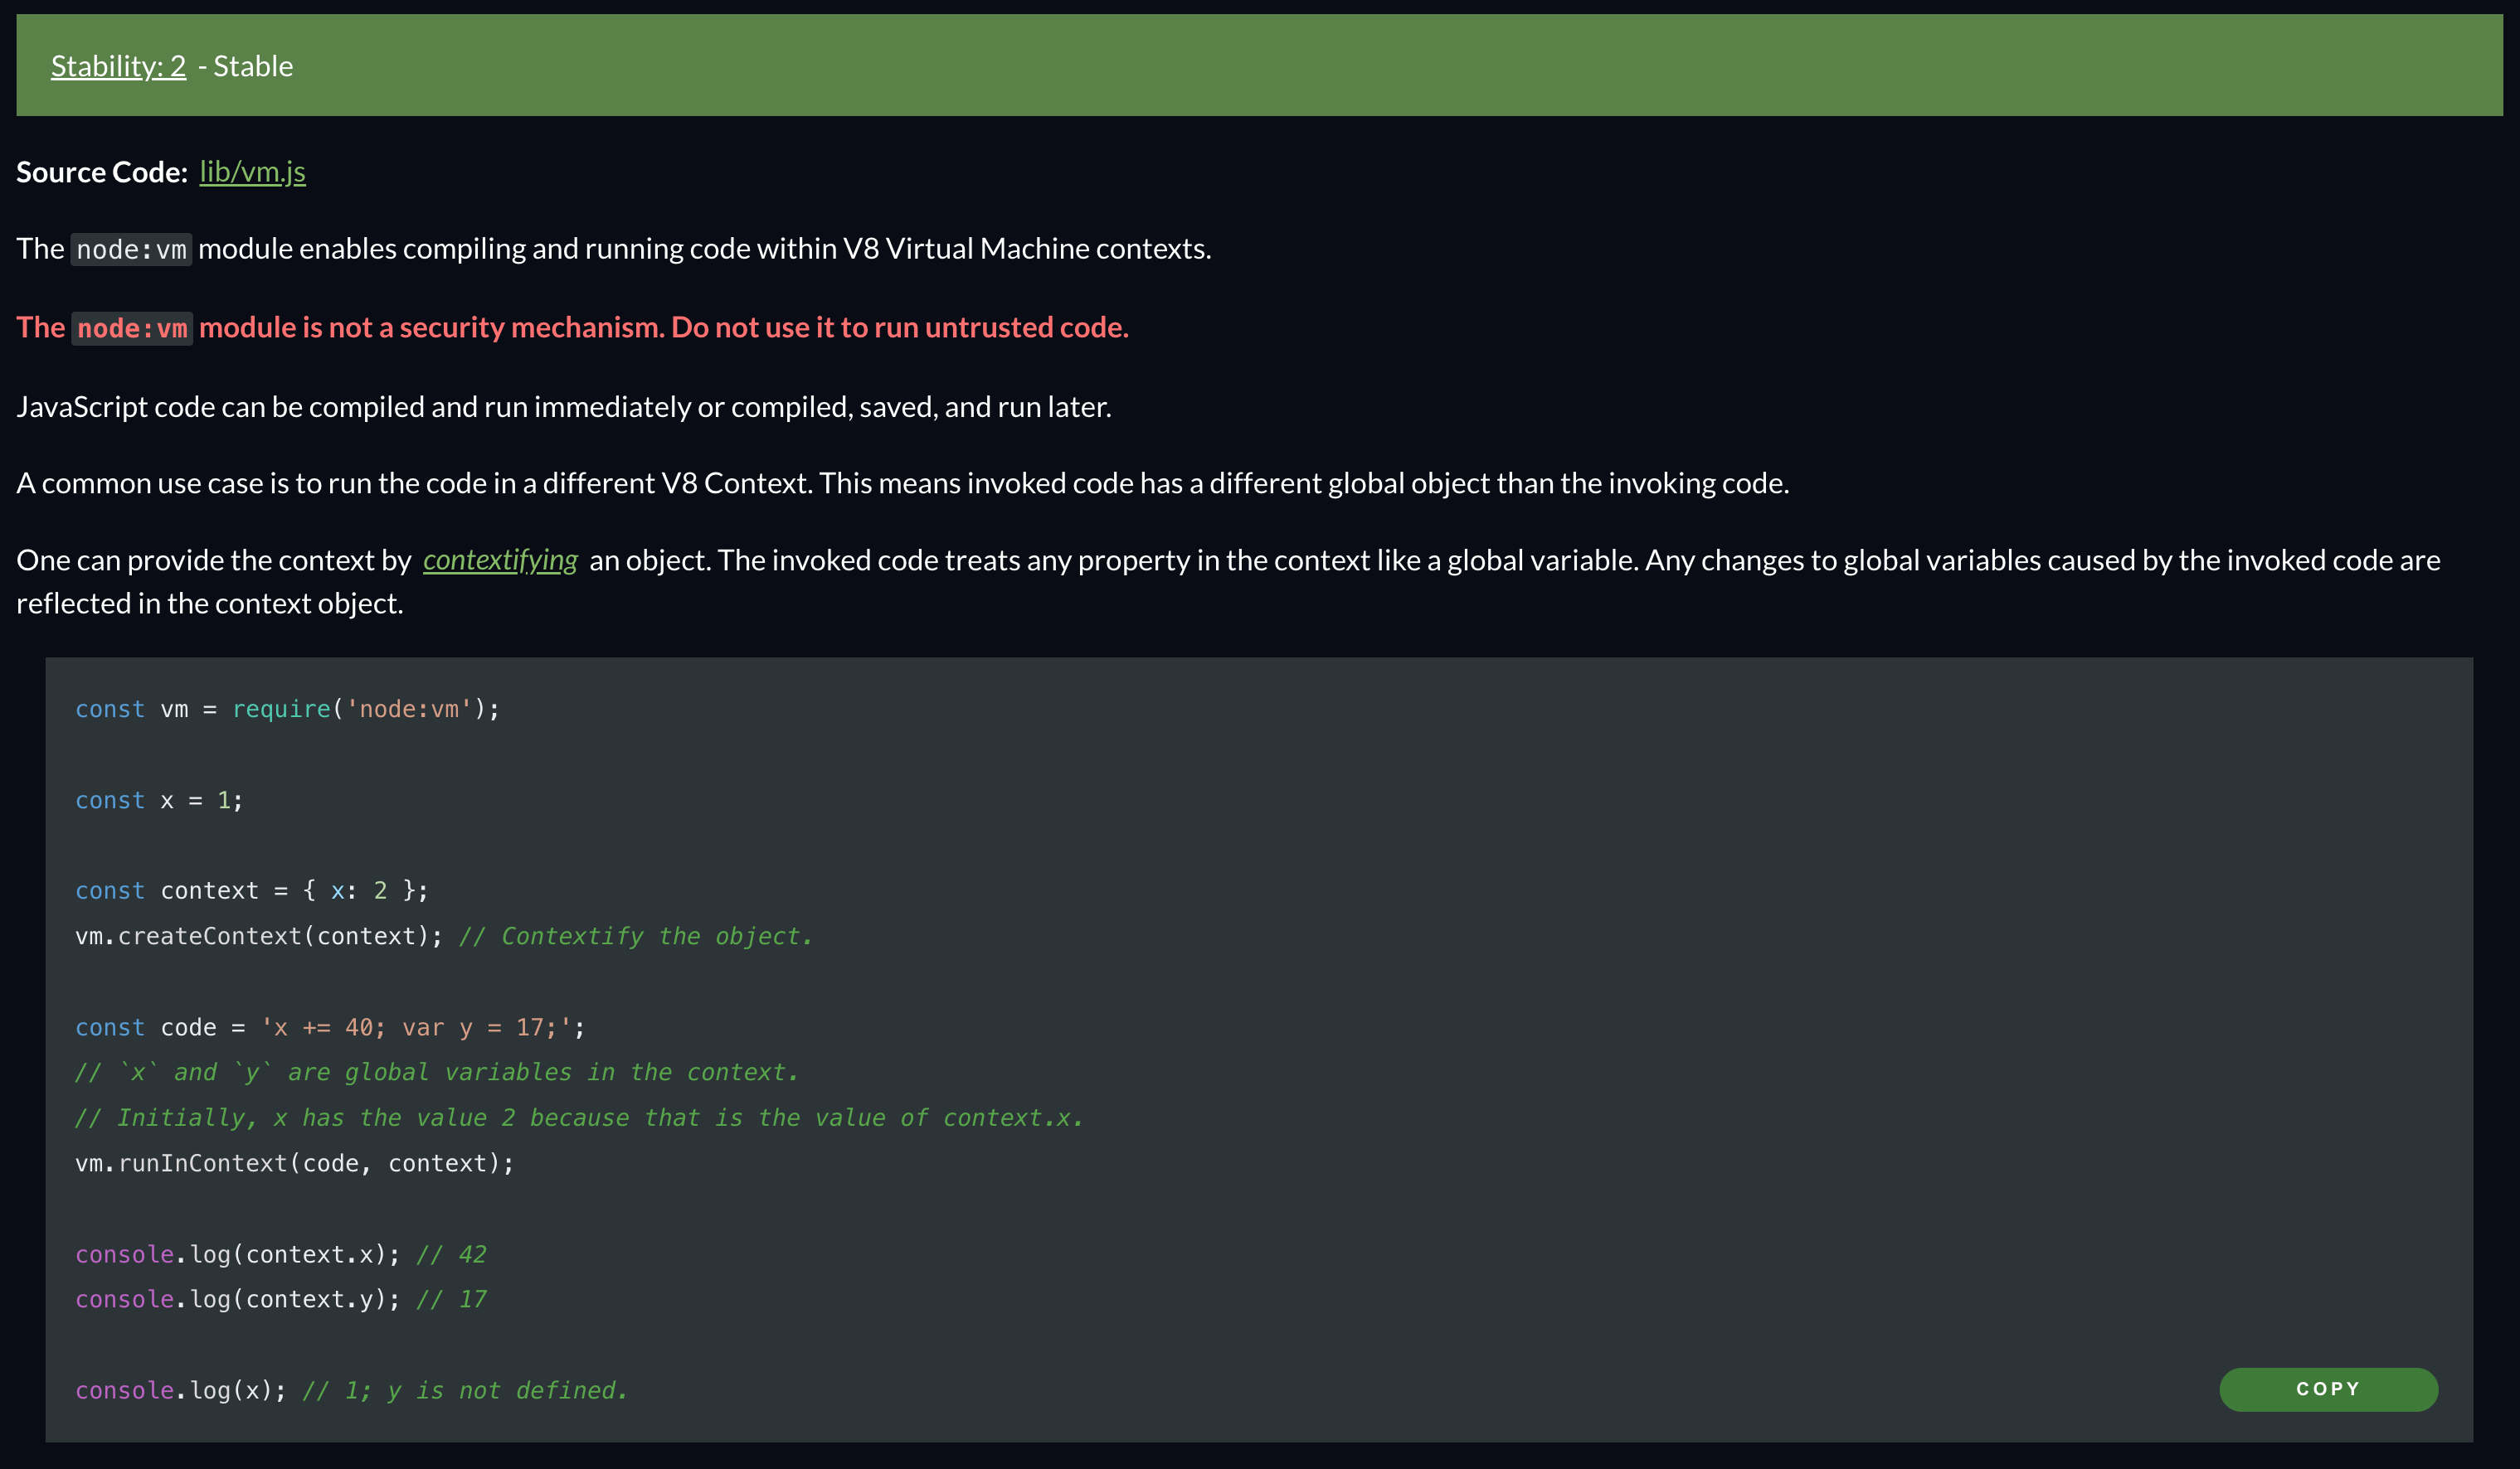
Task: Click the require('node:vm') code line
Action: pos(287,709)
